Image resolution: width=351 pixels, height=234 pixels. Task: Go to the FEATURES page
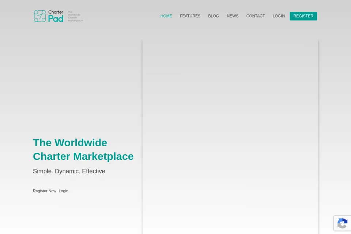[x=190, y=16]
